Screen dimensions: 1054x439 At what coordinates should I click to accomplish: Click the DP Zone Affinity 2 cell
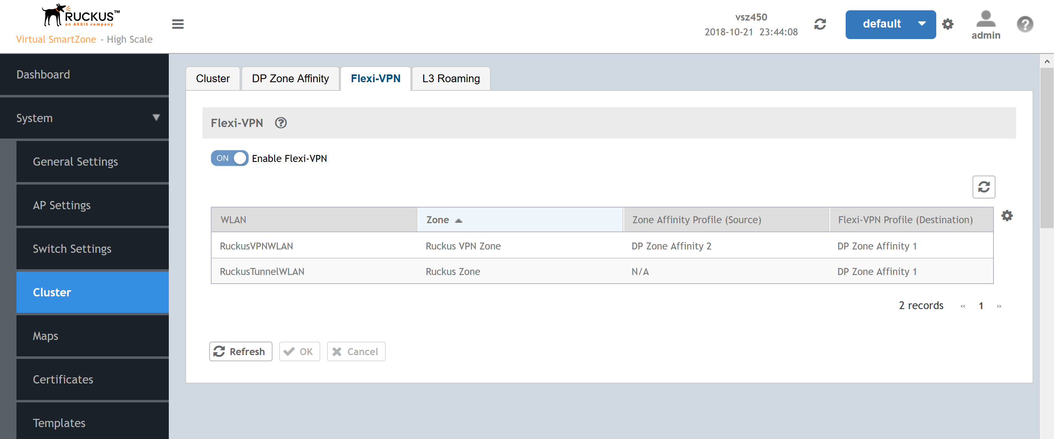click(x=672, y=246)
